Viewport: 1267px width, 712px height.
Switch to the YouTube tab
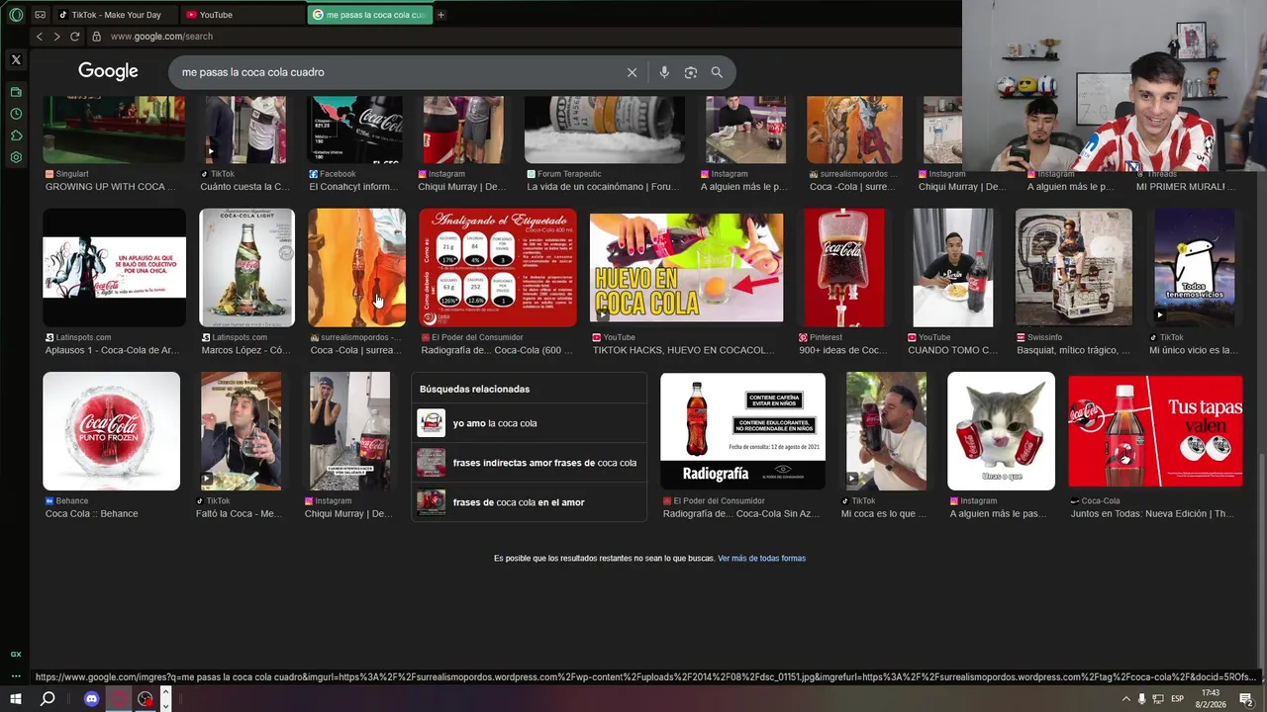pos(243,15)
